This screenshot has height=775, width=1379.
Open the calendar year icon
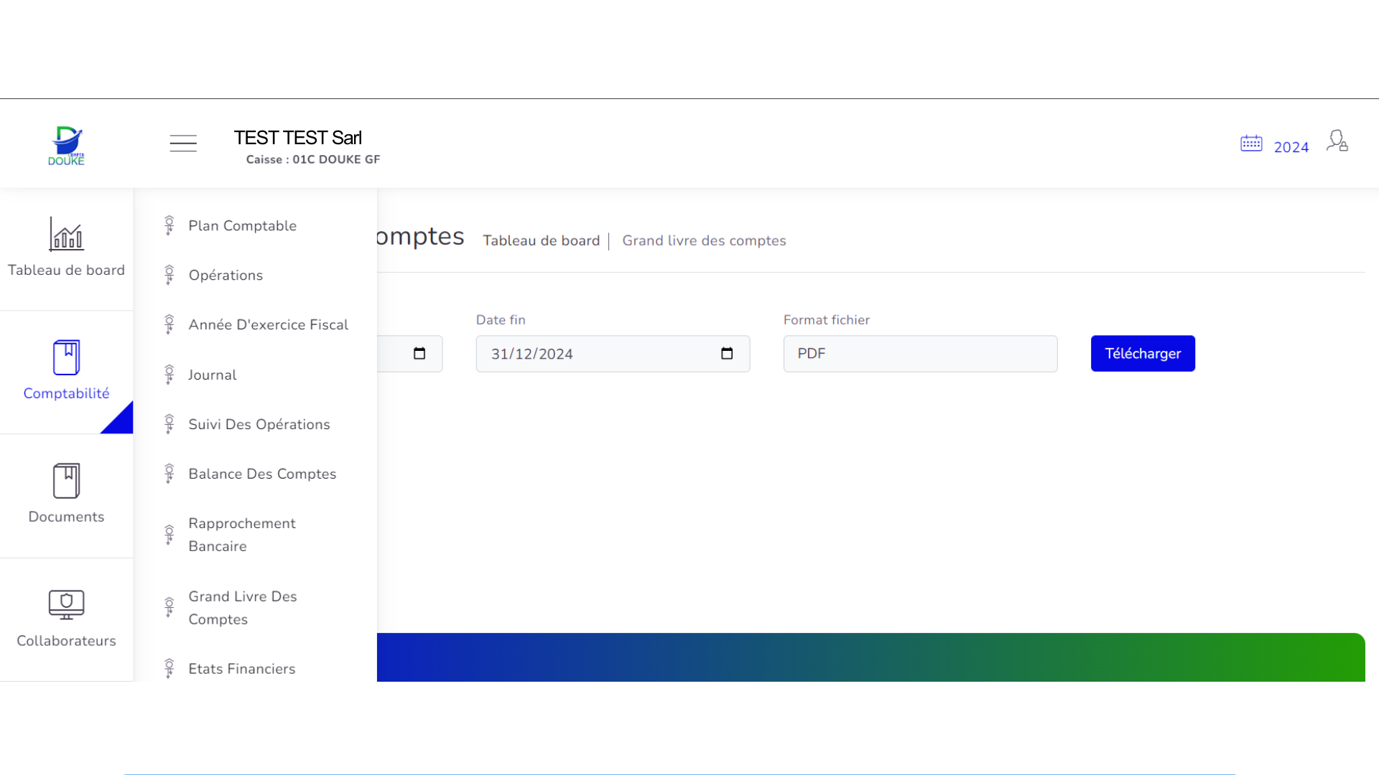click(1251, 144)
